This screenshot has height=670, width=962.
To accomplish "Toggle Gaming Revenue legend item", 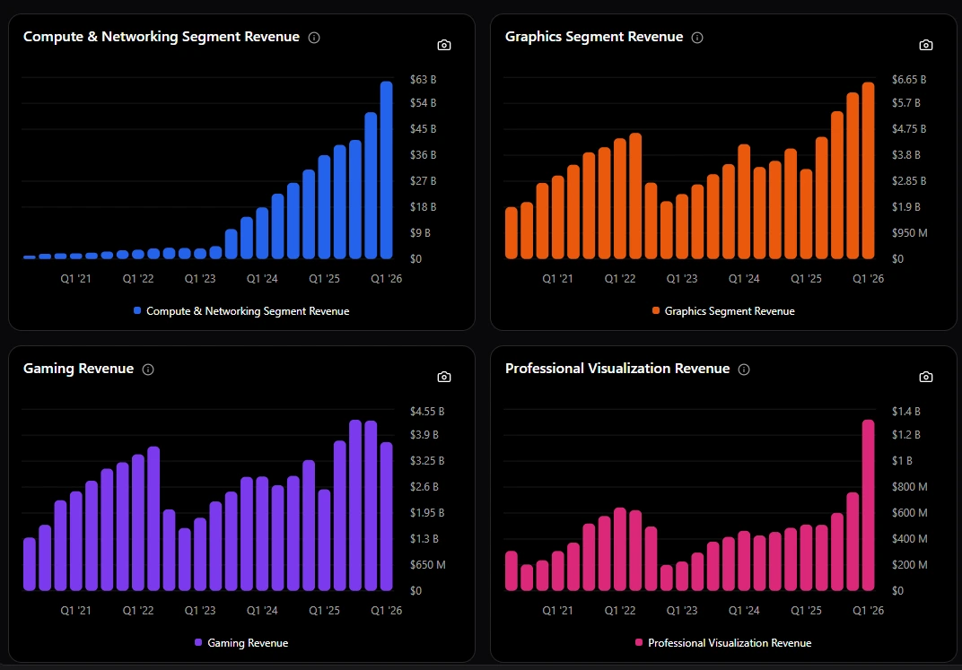I will (241, 642).
